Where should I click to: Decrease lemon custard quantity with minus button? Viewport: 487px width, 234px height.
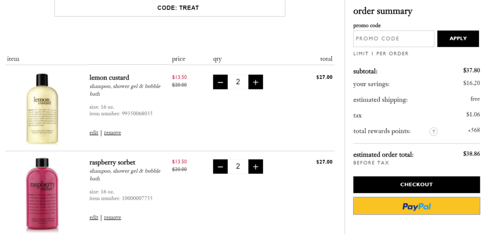tap(220, 82)
